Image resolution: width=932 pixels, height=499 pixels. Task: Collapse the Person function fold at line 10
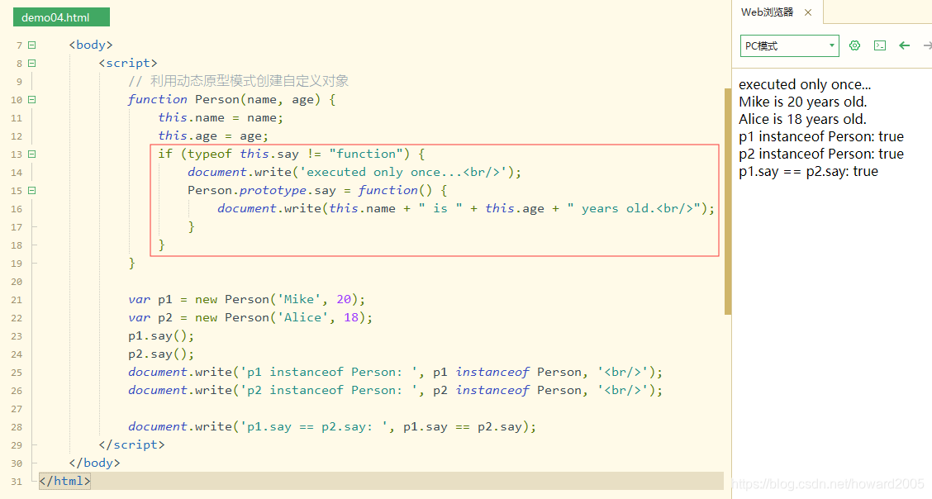[x=32, y=100]
